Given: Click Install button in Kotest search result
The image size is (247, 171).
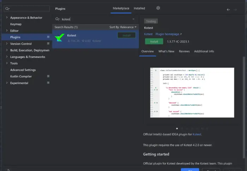Looking at the screenshot, I should 126,35.
